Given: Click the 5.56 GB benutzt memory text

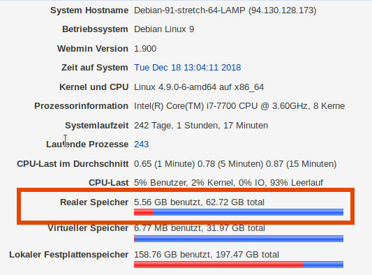Looking at the screenshot, I should click(168, 202).
